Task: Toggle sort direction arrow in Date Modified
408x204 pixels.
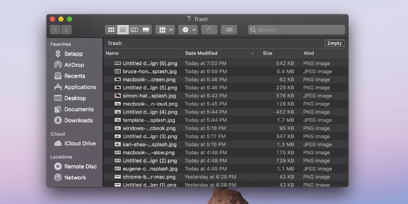Action: (252, 54)
